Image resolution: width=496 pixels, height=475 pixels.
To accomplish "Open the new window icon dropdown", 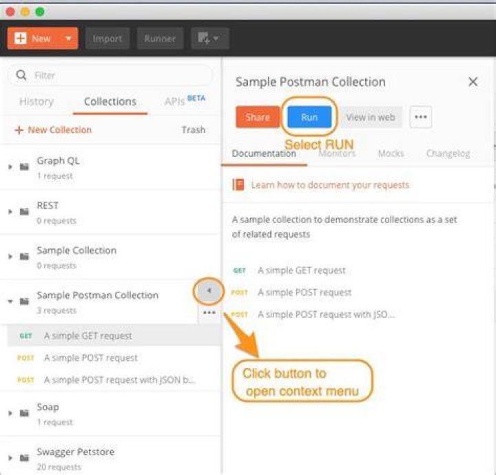I will pyautogui.click(x=210, y=39).
